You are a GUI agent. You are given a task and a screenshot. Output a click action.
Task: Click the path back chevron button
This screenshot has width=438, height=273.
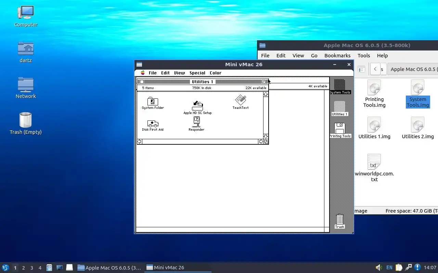point(375,69)
